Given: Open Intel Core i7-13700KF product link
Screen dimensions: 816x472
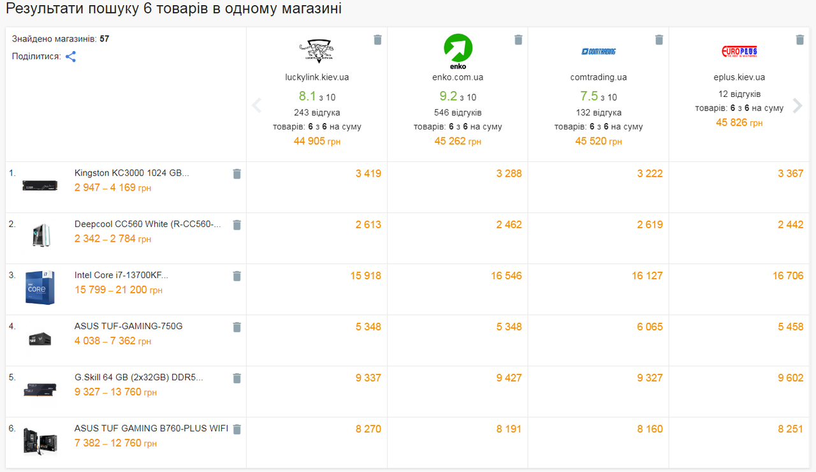Looking at the screenshot, I should click(x=121, y=275).
